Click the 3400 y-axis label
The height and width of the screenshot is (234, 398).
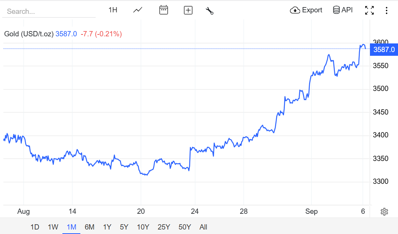click(x=380, y=135)
